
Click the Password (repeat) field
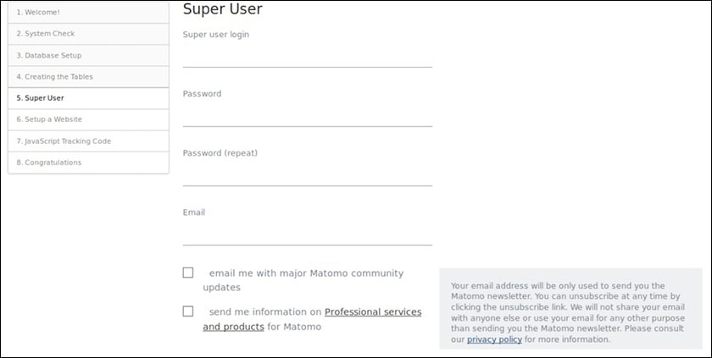pyautogui.click(x=307, y=174)
